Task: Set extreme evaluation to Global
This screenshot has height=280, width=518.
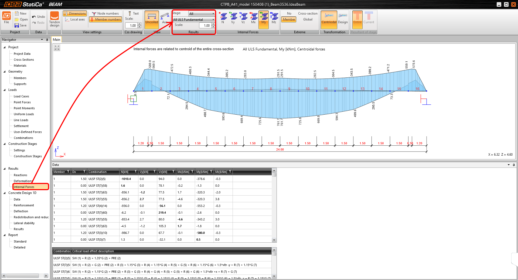Action: tap(308, 19)
